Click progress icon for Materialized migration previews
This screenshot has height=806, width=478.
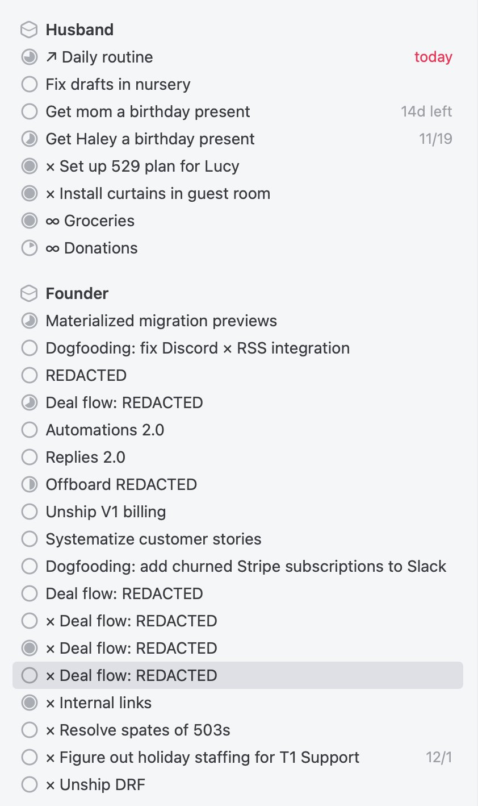tap(29, 321)
